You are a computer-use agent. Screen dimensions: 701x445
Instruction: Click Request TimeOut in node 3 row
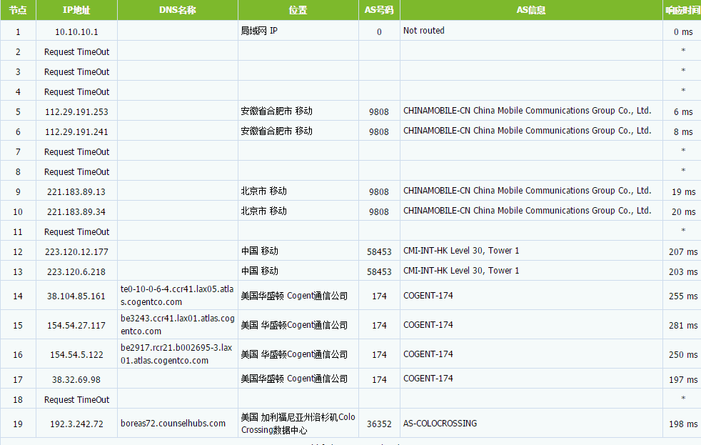pyautogui.click(x=76, y=72)
